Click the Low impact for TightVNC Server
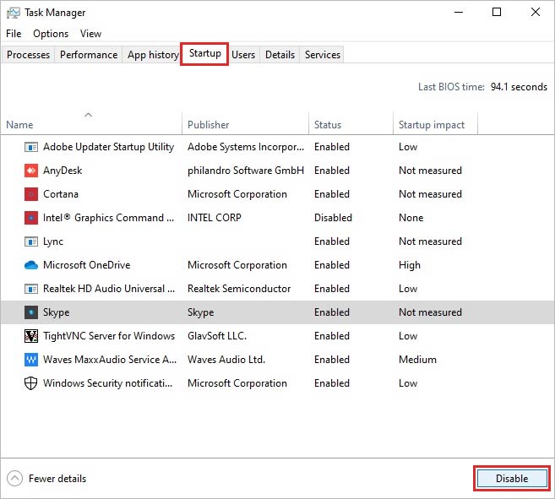 pos(408,336)
